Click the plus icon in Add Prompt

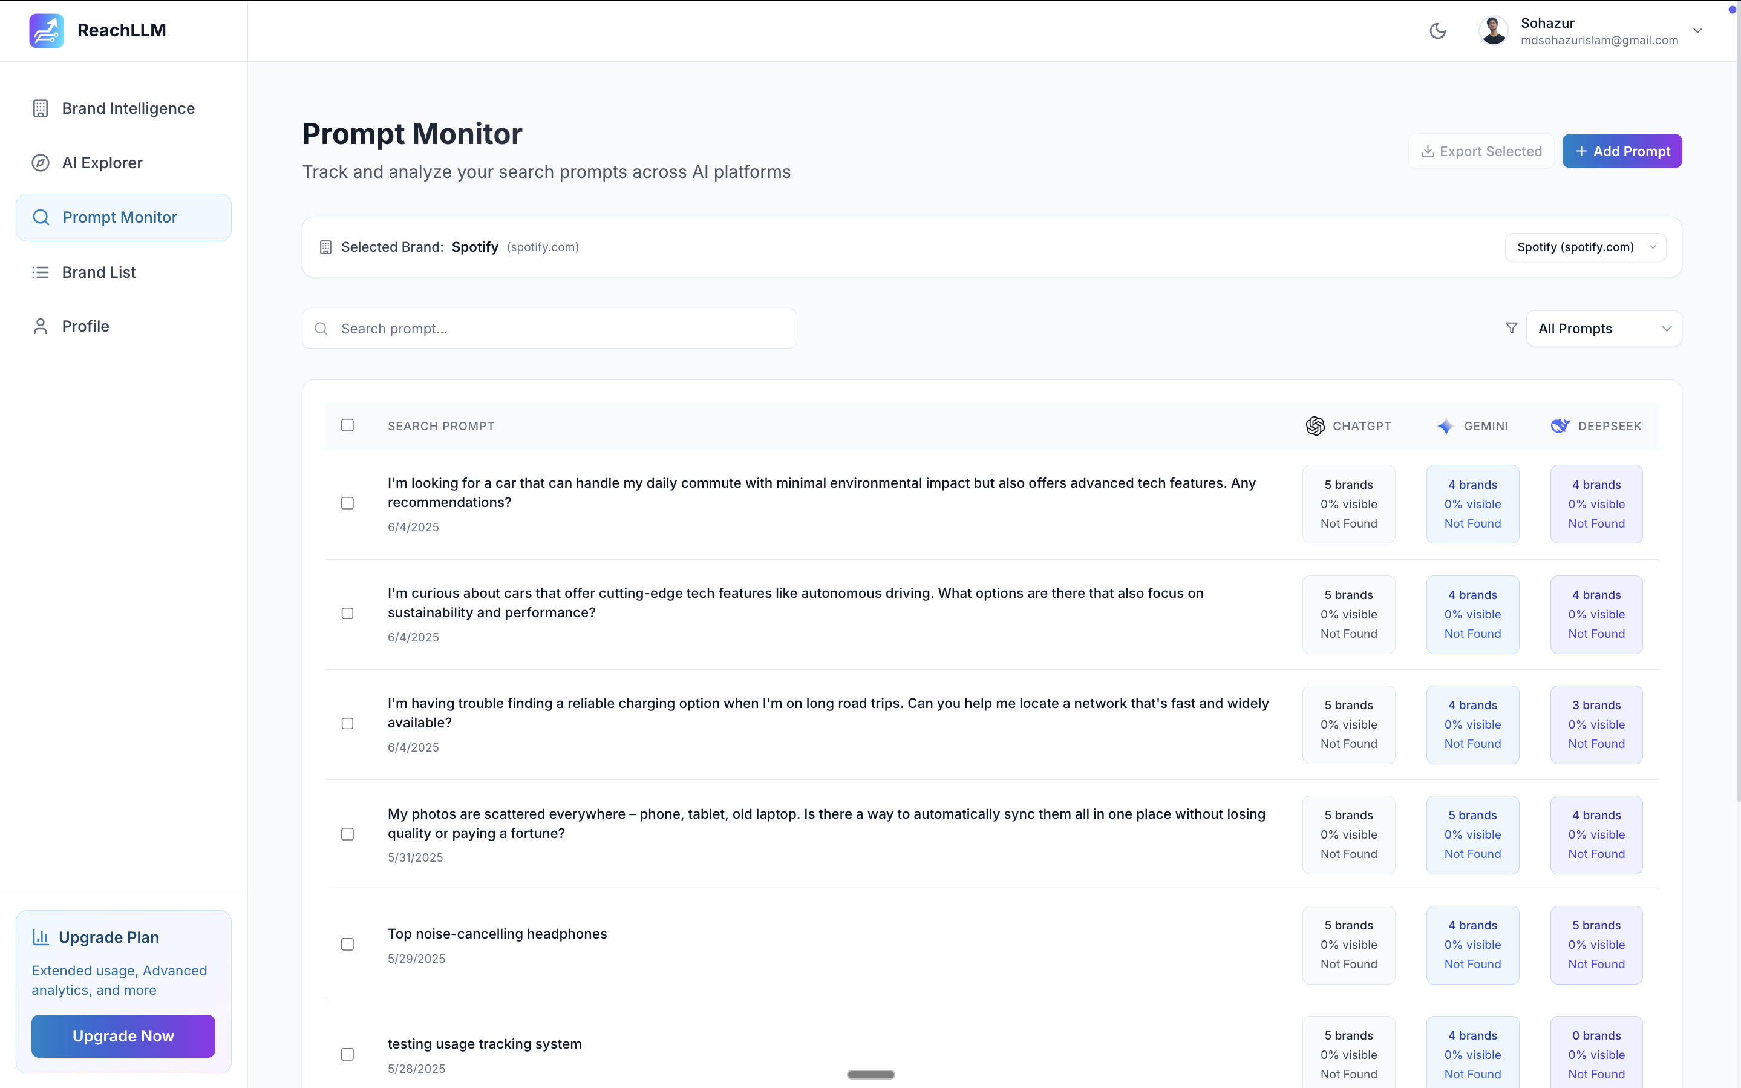1581,151
